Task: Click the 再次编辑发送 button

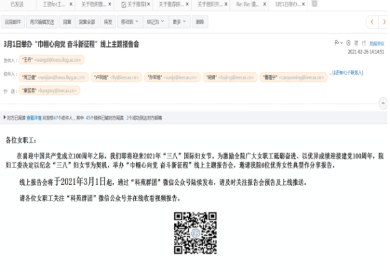Action: (x=41, y=21)
